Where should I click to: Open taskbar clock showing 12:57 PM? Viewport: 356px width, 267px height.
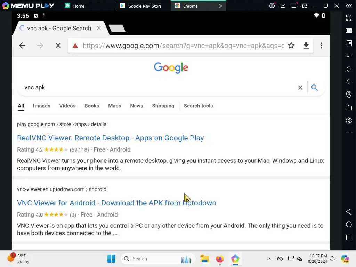(317, 259)
